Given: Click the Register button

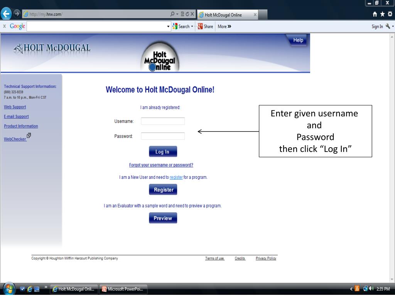Looking at the screenshot, I should (163, 190).
